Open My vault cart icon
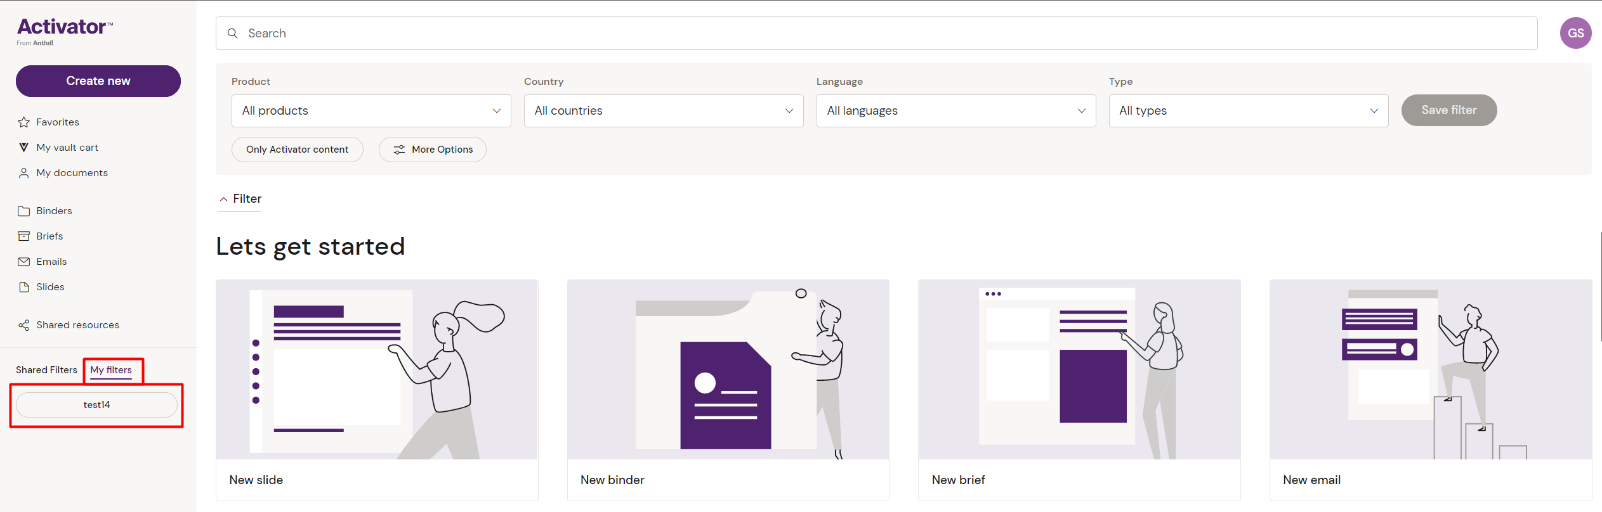The height and width of the screenshot is (512, 1602). click(24, 148)
